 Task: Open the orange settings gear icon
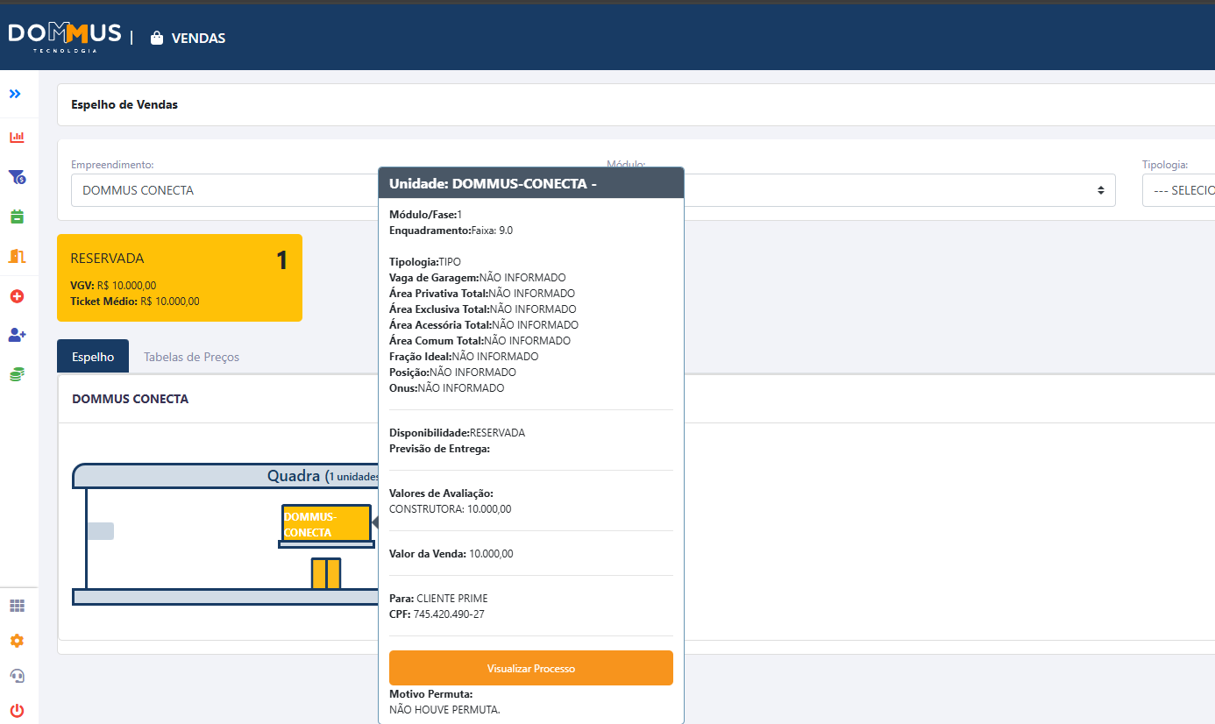coord(17,641)
